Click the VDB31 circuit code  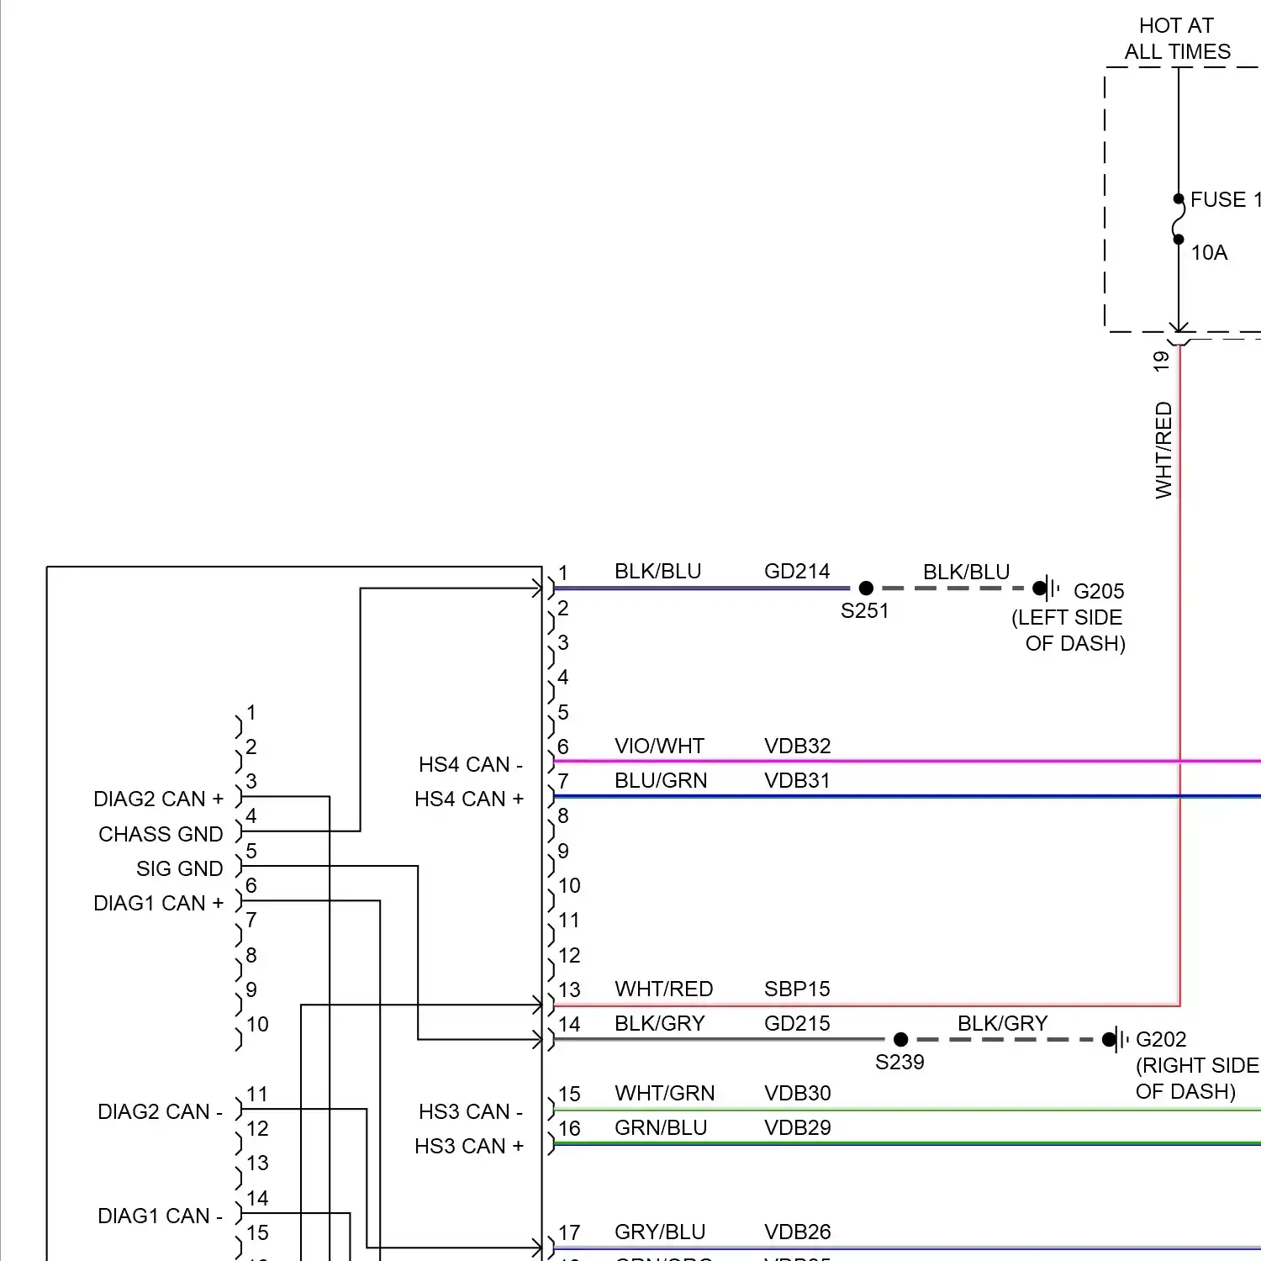[x=797, y=780]
